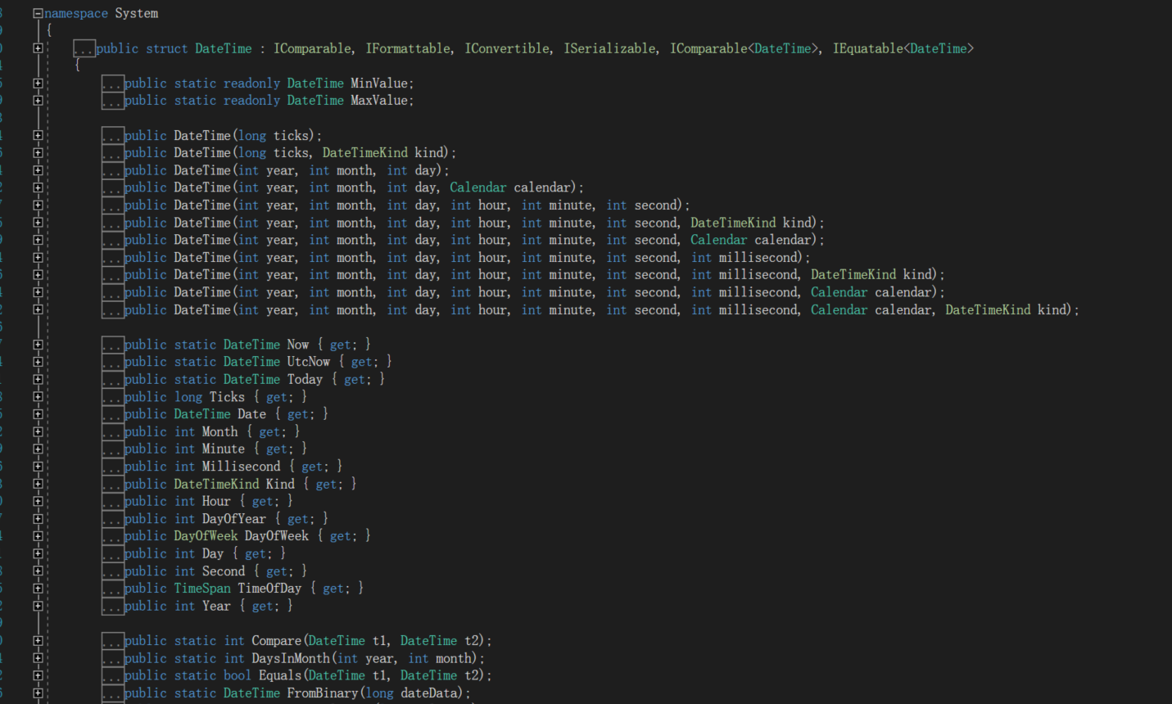The height and width of the screenshot is (704, 1172).
Task: Expand the Now property outline
Action: pos(38,345)
